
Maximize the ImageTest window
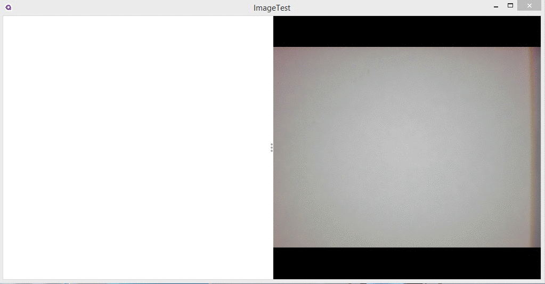coord(510,5)
